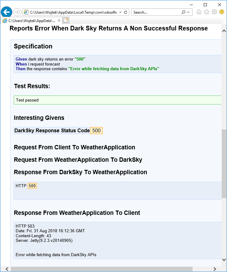Image resolution: width=227 pixels, height=272 pixels.
Task: Click the Test passed result box
Action: click(x=117, y=100)
